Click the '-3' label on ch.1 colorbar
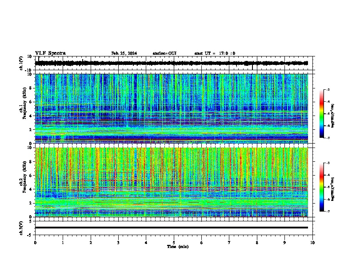The image size is (352, 272). tap(328, 90)
